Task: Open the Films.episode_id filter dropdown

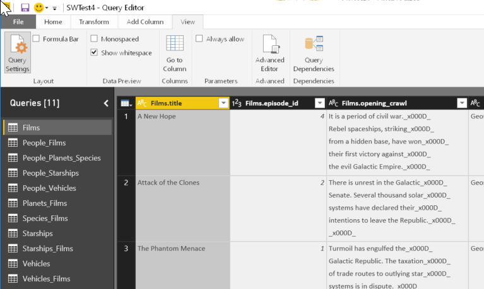Action: (x=320, y=103)
